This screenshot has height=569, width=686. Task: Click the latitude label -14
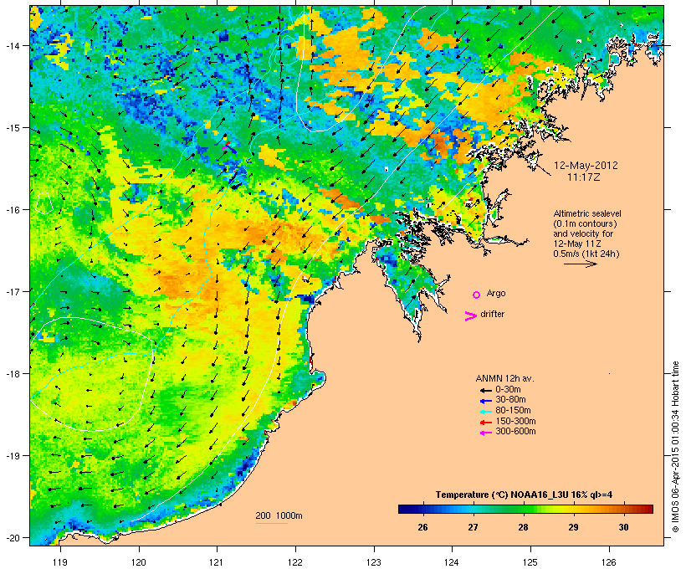[12, 45]
